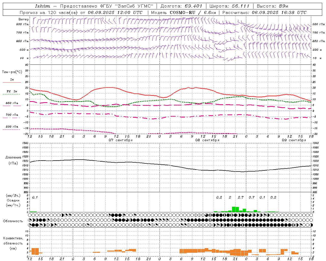The height and width of the screenshot is (261, 326).
Task: Select the Прогноз на 120 часа(ов) text
Action: [49, 12]
